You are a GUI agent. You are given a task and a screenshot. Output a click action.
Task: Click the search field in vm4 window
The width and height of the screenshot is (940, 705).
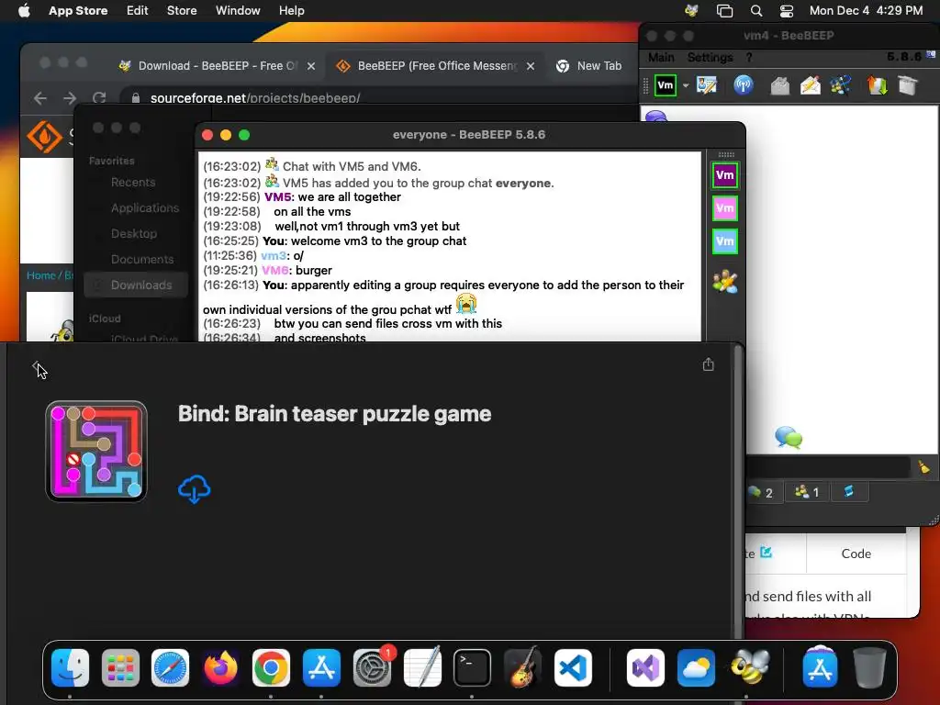[x=827, y=466]
